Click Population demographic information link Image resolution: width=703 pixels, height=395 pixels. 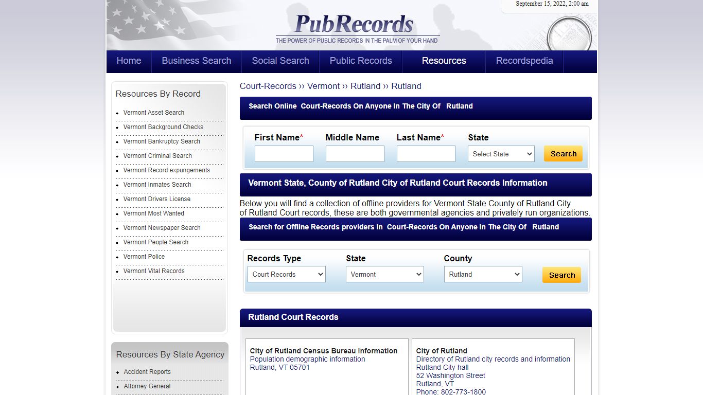(308, 359)
